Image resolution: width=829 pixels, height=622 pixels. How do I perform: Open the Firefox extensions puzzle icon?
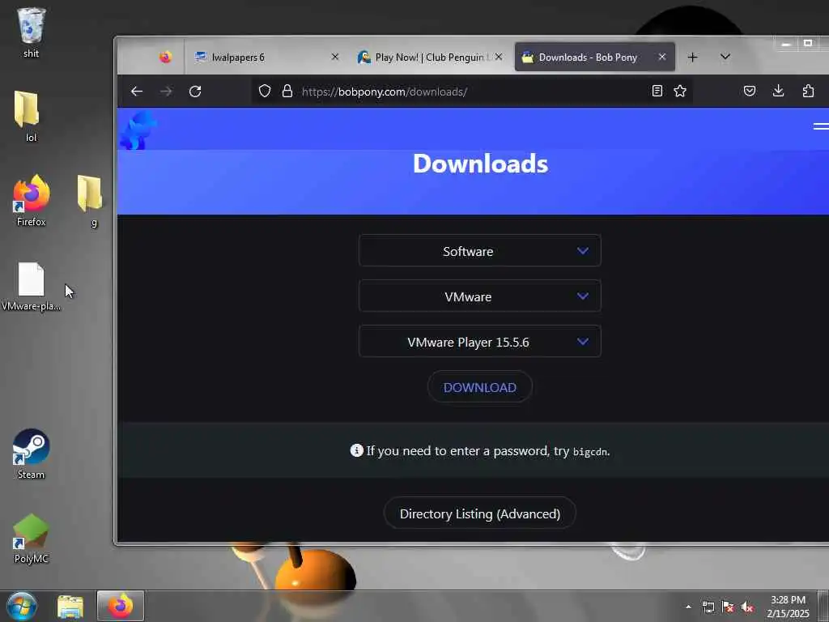[x=808, y=91]
